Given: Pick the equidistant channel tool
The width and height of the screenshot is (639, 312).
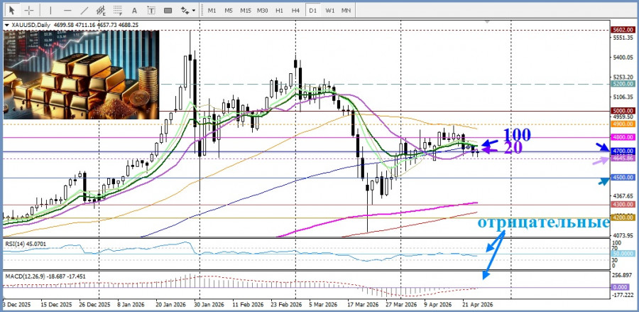Looking at the screenshot, I should tap(102, 11).
